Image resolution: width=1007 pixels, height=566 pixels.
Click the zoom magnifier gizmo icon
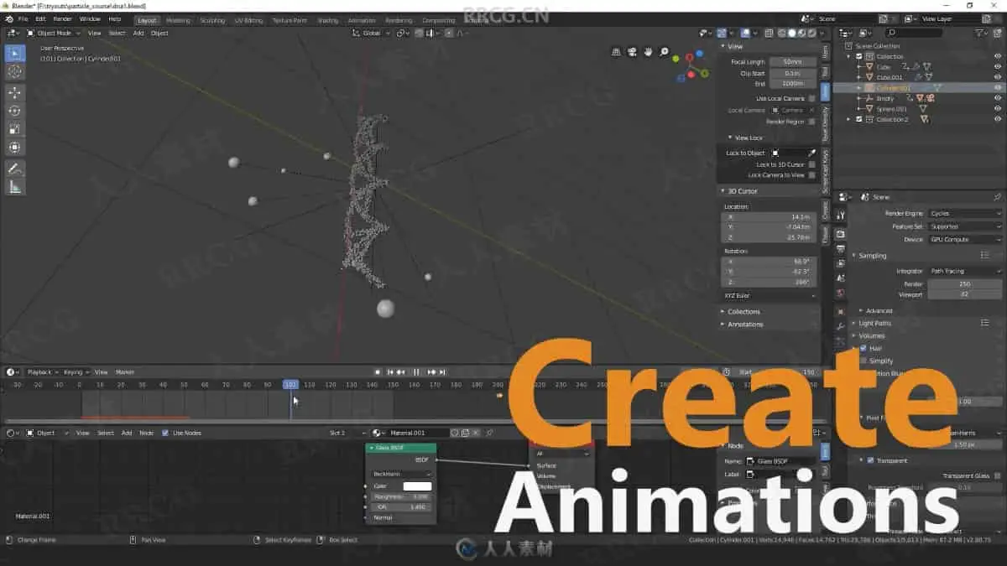(x=665, y=52)
